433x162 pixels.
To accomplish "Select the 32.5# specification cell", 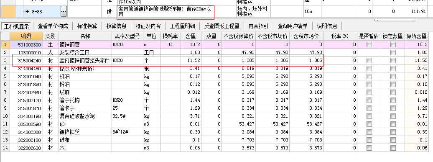I will 127,116.
